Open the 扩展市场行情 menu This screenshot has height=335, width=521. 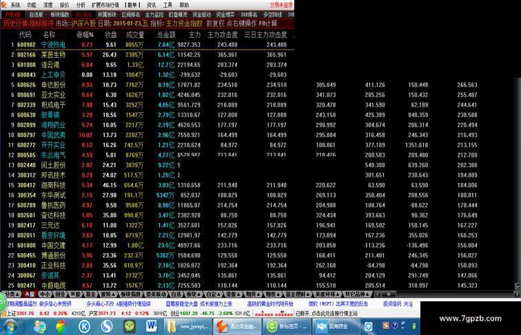point(105,5)
